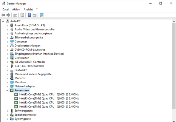Click the IEEE 1394-Hostcontroller plug icon

(12, 66)
